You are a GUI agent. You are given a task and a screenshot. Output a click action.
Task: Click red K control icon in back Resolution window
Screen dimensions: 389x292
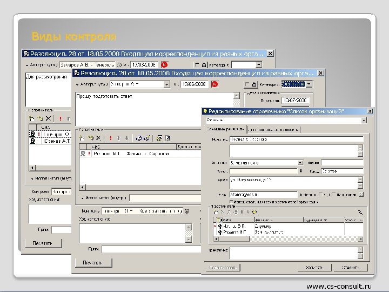(x=164, y=65)
